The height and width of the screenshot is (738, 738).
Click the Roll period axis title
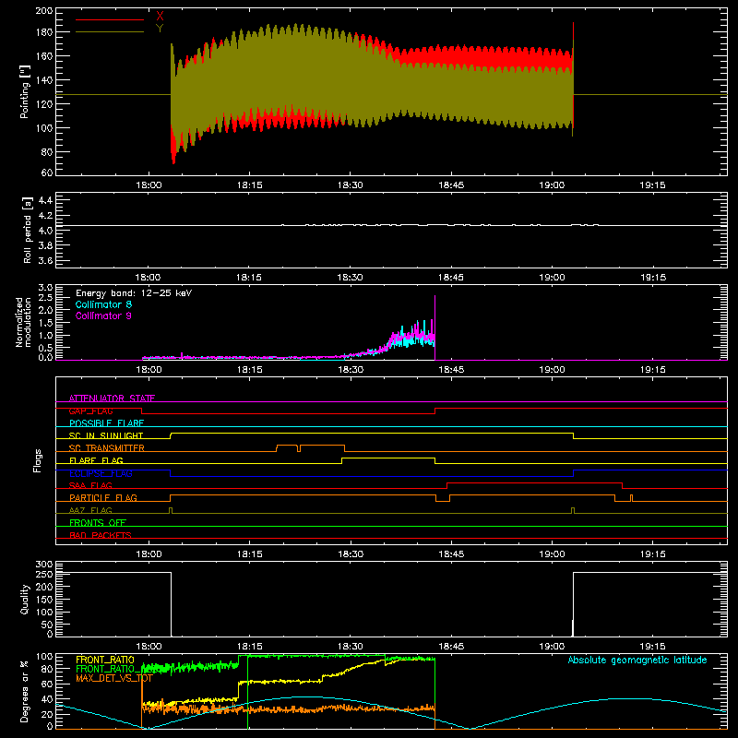pos(27,230)
